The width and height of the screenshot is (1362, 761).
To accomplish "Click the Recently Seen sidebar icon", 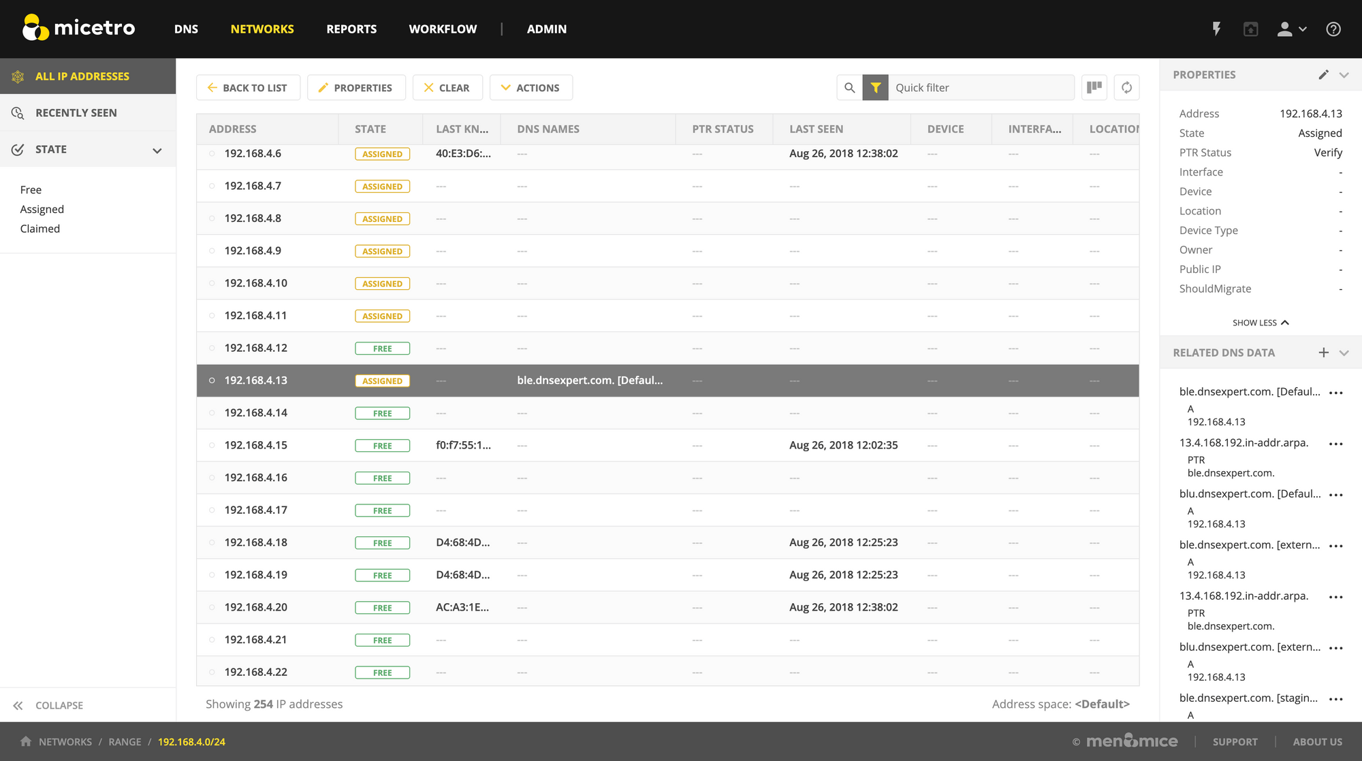I will tap(18, 113).
